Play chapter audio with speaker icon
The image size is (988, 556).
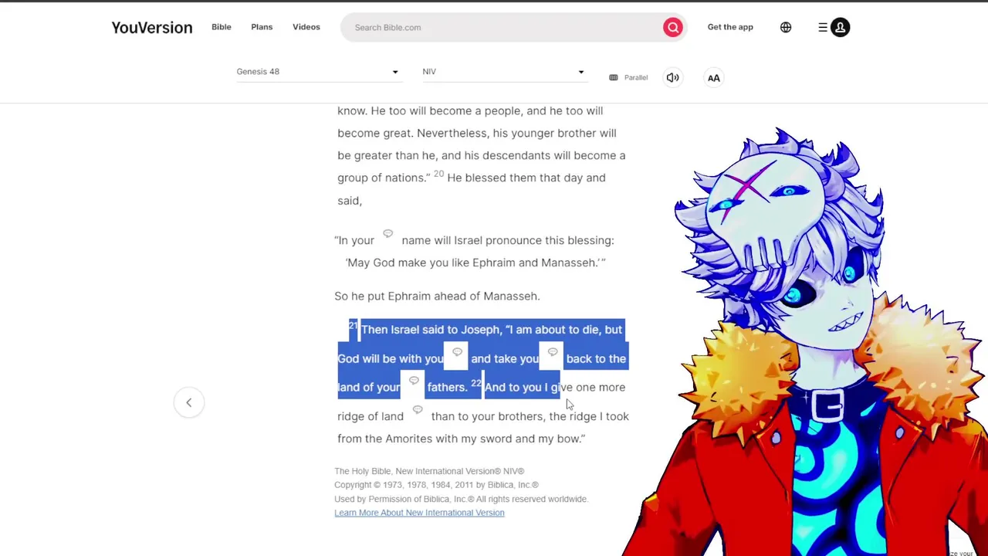point(673,77)
